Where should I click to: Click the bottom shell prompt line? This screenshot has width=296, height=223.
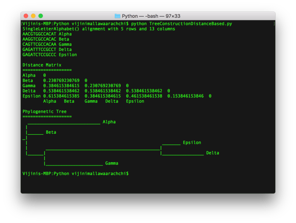pos(75,173)
